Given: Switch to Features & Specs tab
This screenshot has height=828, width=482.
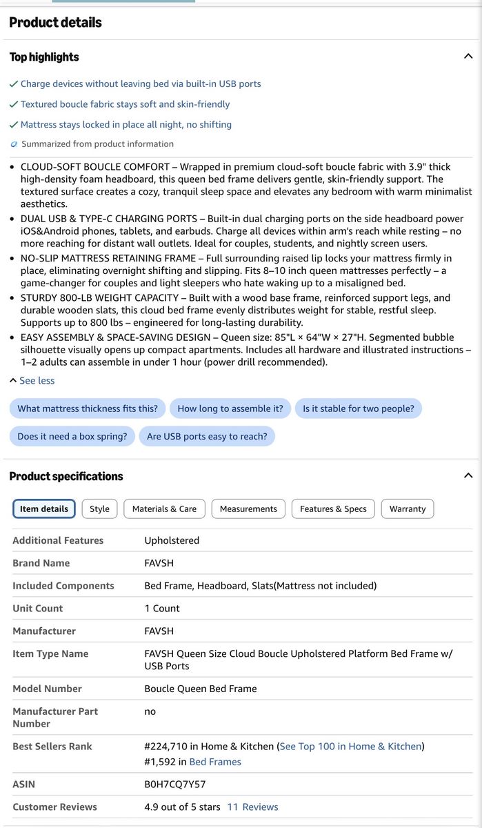Looking at the screenshot, I should pos(333,509).
